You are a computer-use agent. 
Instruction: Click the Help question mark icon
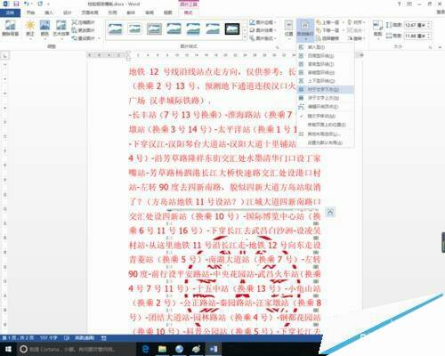[x=400, y=4]
